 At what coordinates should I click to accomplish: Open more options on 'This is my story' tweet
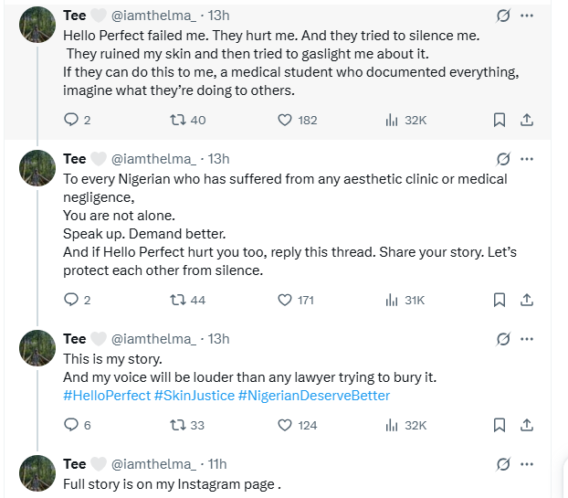coord(527,339)
